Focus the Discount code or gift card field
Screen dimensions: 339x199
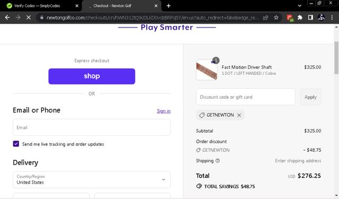tap(246, 97)
